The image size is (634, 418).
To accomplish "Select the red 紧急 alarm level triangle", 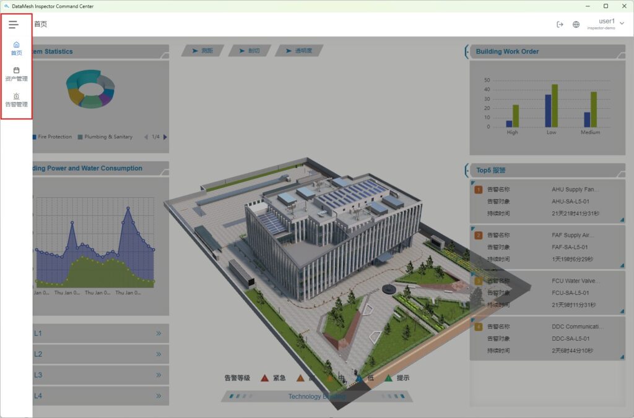I will pyautogui.click(x=264, y=378).
